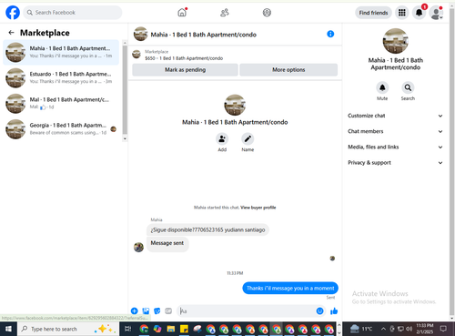The height and width of the screenshot is (336, 455).
Task: Open the 11°C weather widget
Action: [x=362, y=329]
